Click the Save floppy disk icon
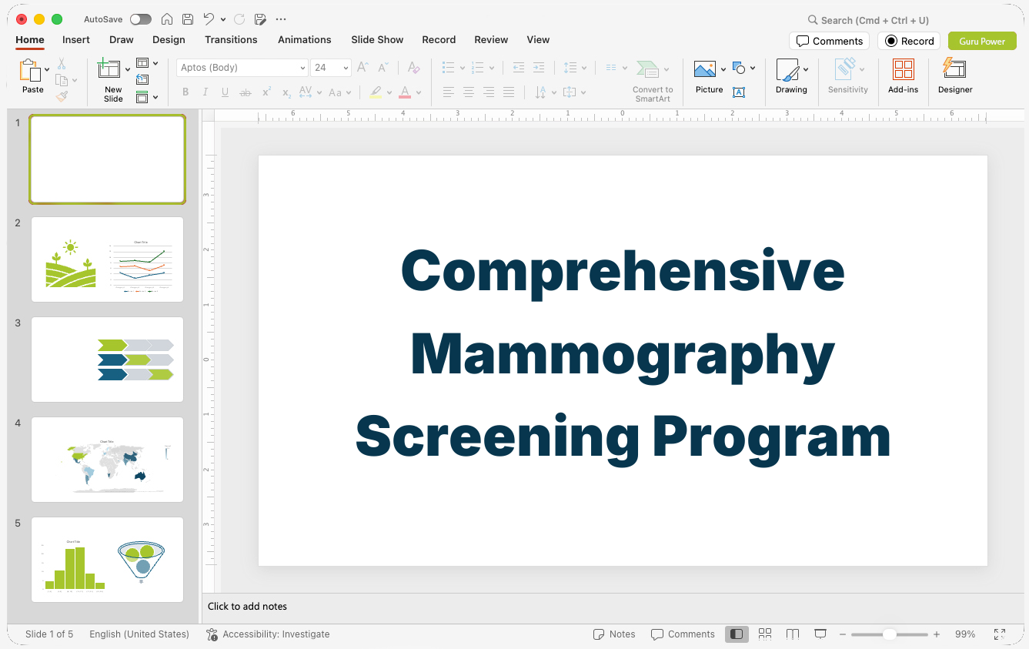 coord(188,19)
